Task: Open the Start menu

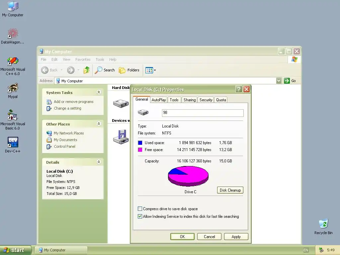Action: point(16,250)
